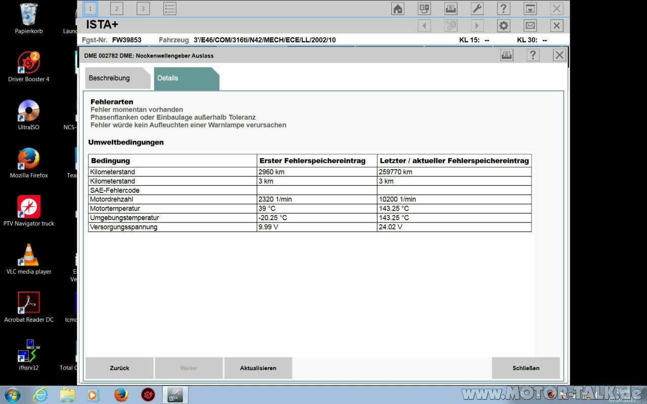Go to the ISTA+ home screen icon
This screenshot has width=647, height=404.
398,9
